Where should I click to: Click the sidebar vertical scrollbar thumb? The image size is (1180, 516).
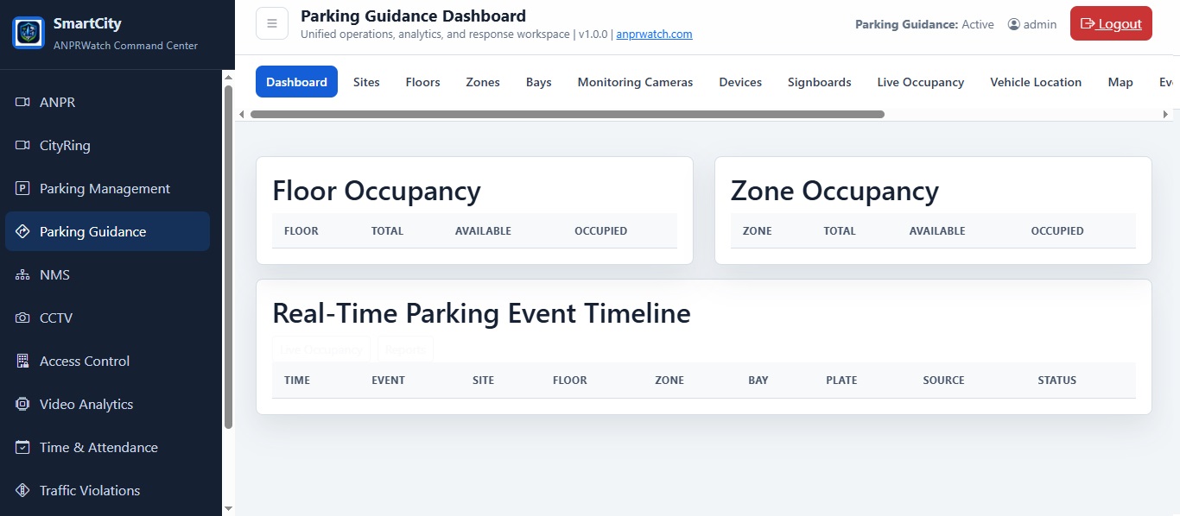tap(228, 257)
